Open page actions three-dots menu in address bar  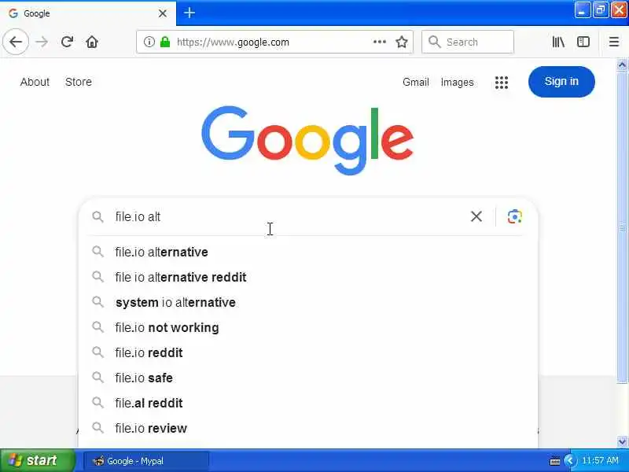pyautogui.click(x=380, y=42)
